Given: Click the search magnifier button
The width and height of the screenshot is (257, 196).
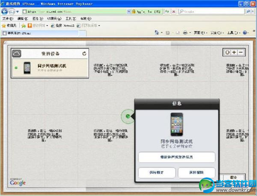Looking at the screenshot, I should point(248,12).
